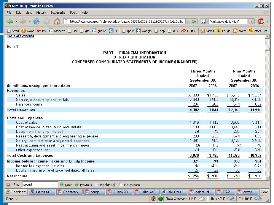Toggle Highlight all in the Find bar

105,184
